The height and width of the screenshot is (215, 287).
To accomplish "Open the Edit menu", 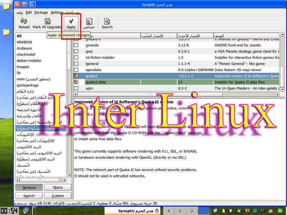I will point(28,12).
